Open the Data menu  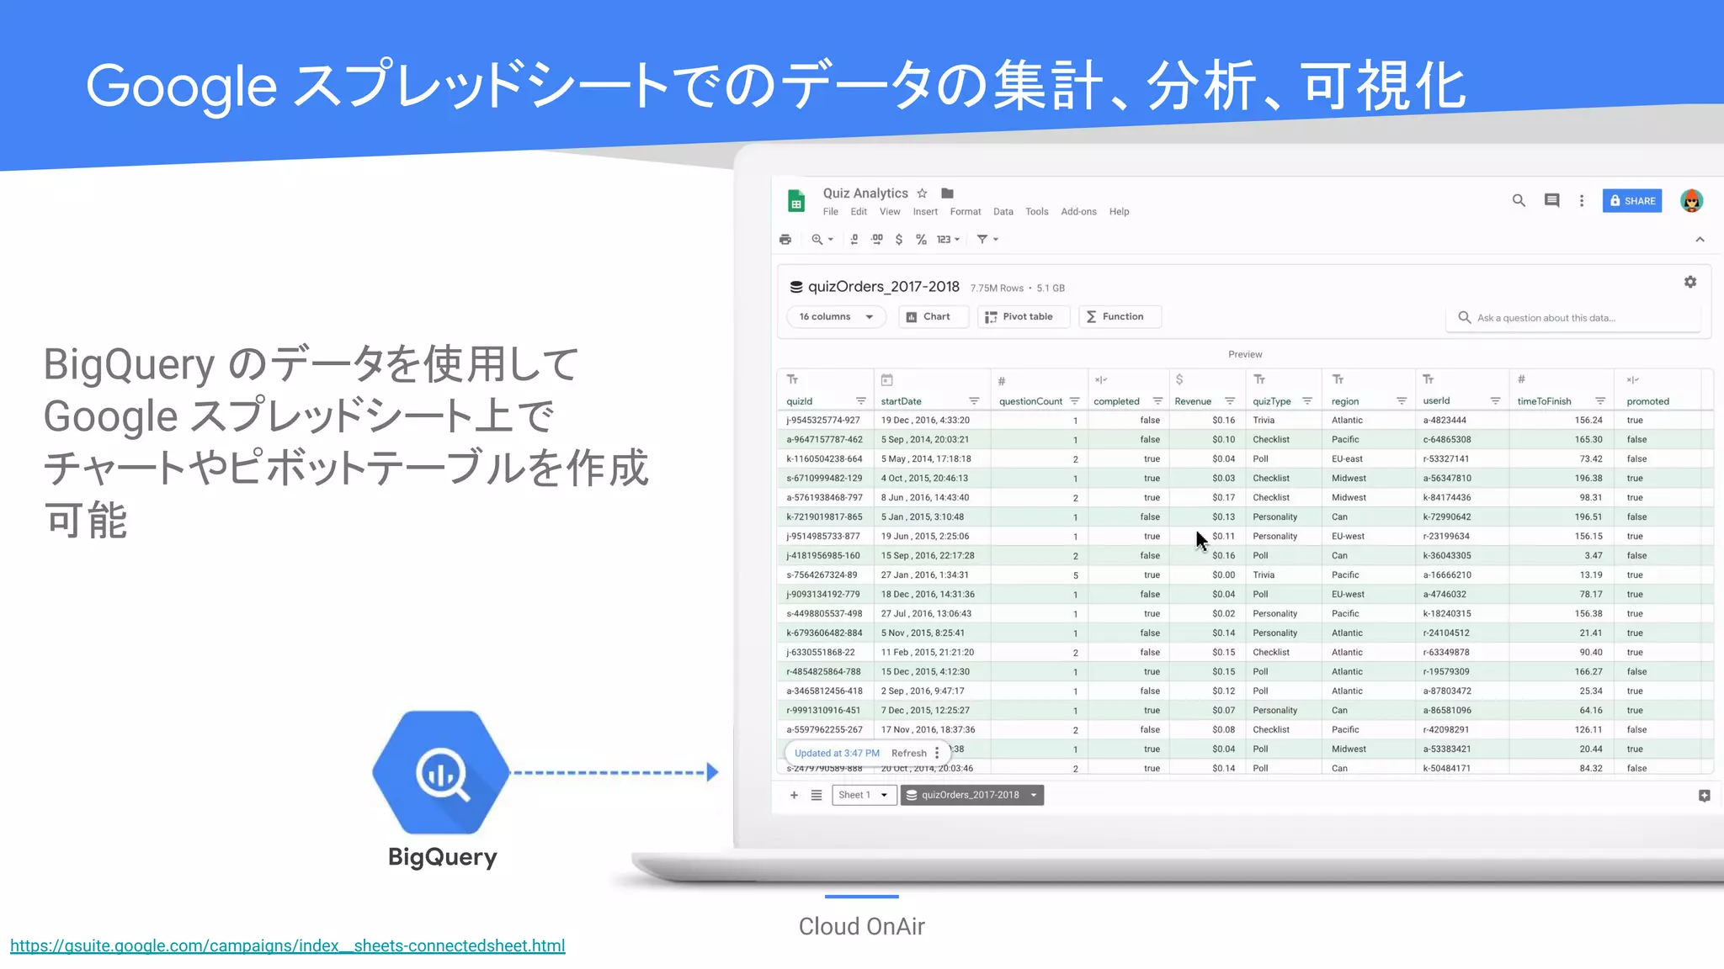point(1003,211)
